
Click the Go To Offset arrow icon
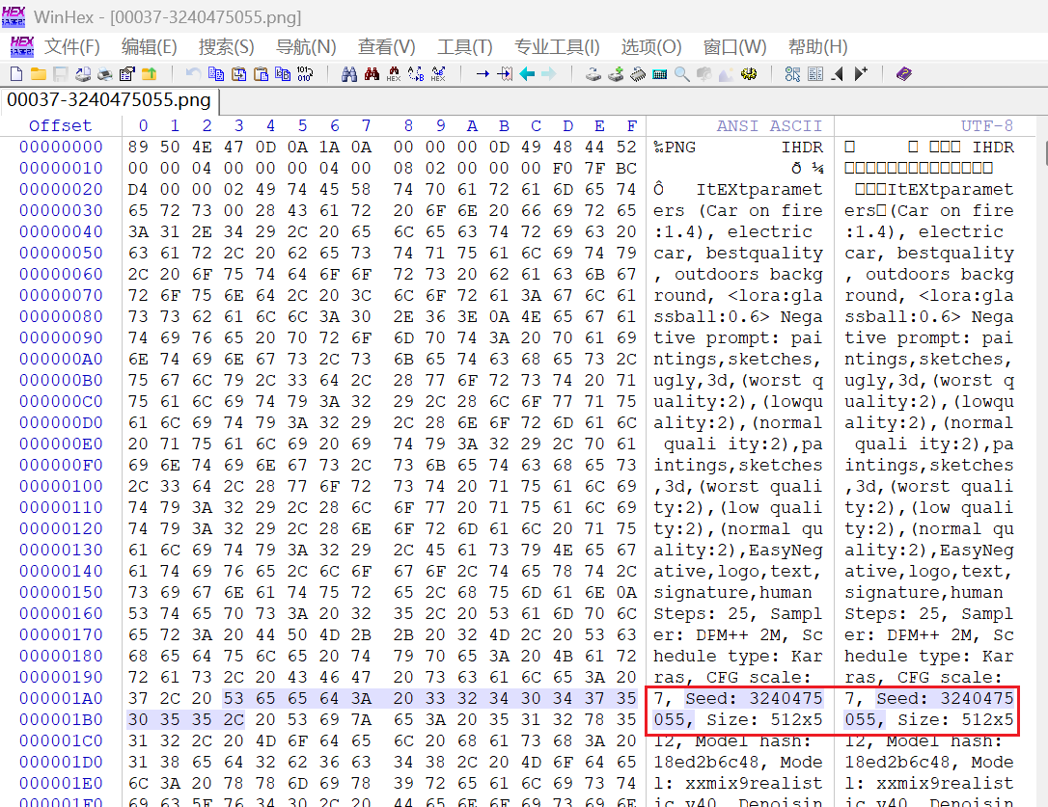[483, 74]
